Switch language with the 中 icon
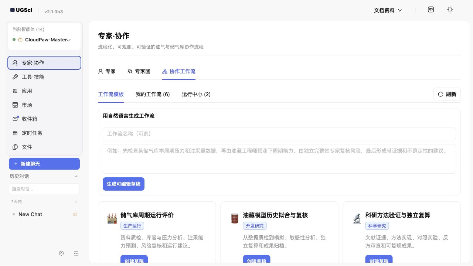Viewport: 473px width, 266px height. click(x=431, y=10)
